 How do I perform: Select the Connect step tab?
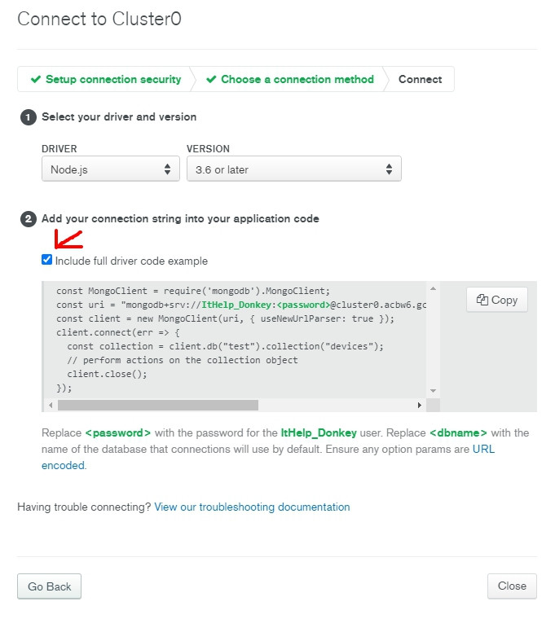(420, 80)
